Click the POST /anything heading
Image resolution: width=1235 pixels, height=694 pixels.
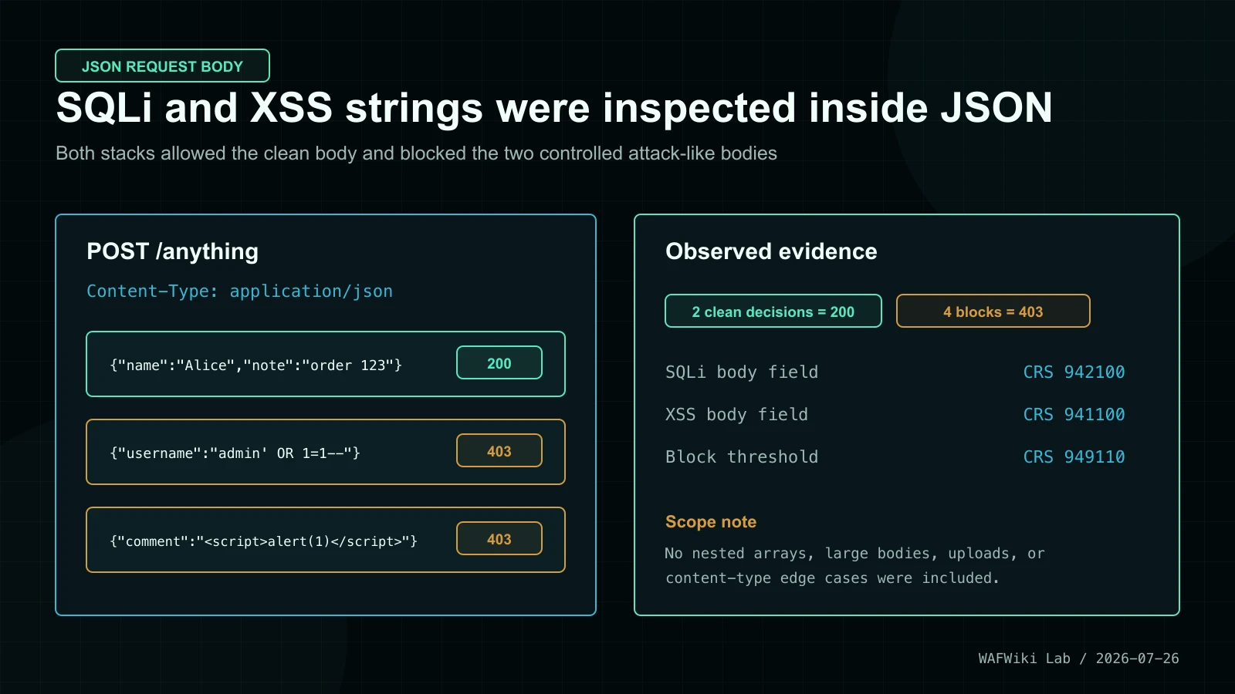click(x=172, y=251)
